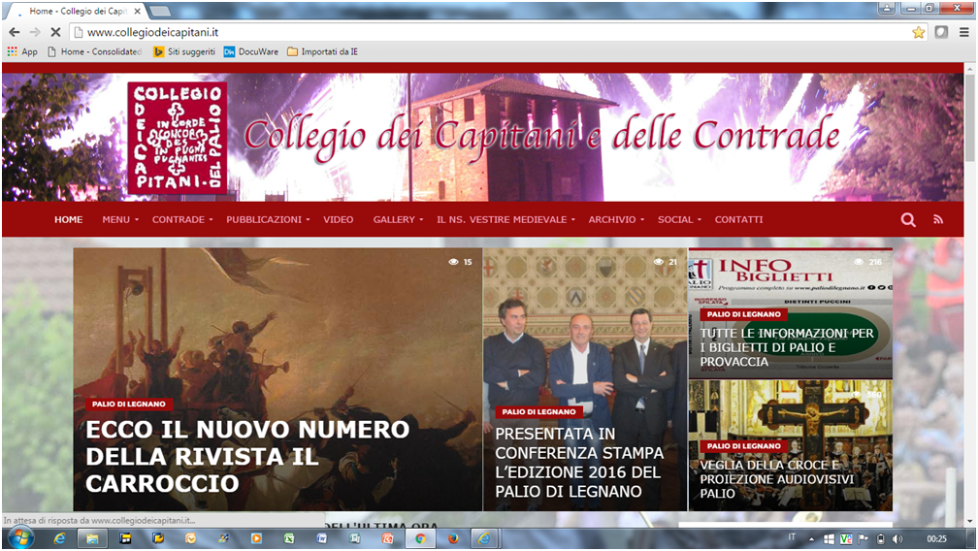Click the page vertical scrollbar thumb
This screenshot has width=978, height=551.
click(x=970, y=118)
